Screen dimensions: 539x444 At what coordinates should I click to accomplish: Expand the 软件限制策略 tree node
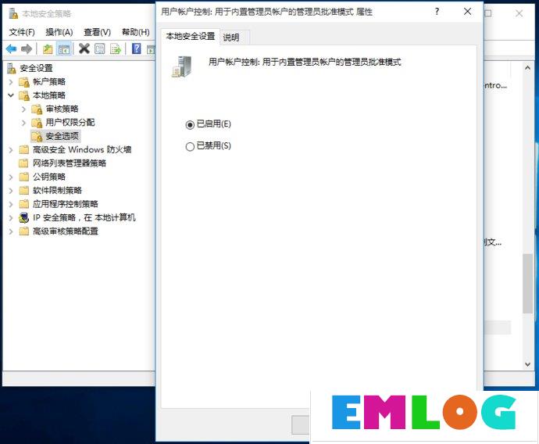(11, 190)
